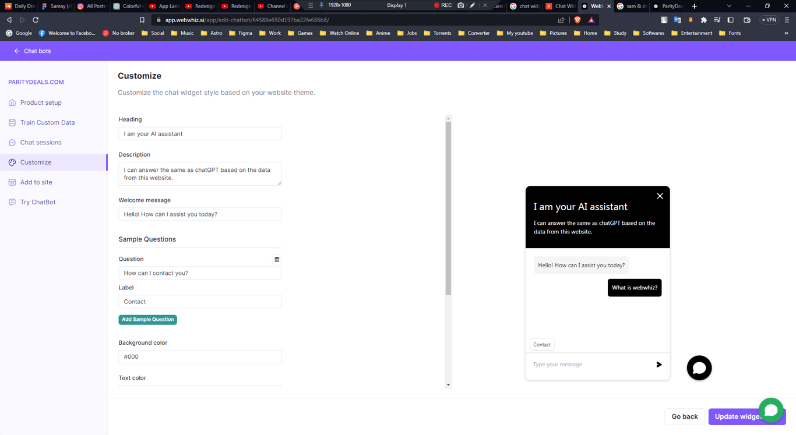Select the pencil annotation icon in recorder toolbar
This screenshot has width=796, height=435.
tap(472, 5)
